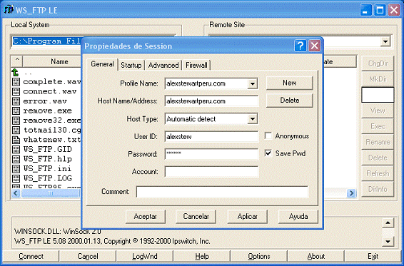This screenshot has height=266, width=404.
Task: Click the remote MkDir button
Action: click(x=378, y=79)
